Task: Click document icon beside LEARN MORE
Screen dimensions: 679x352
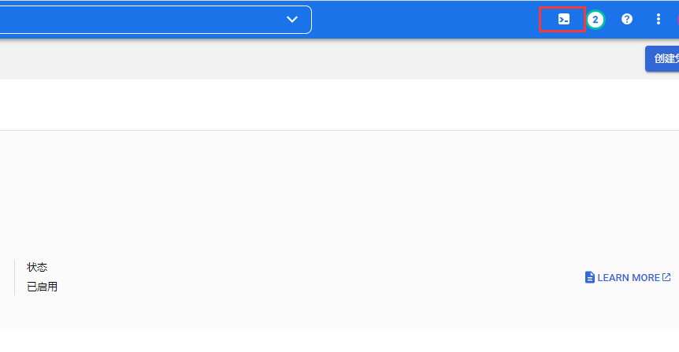Action: pyautogui.click(x=589, y=277)
